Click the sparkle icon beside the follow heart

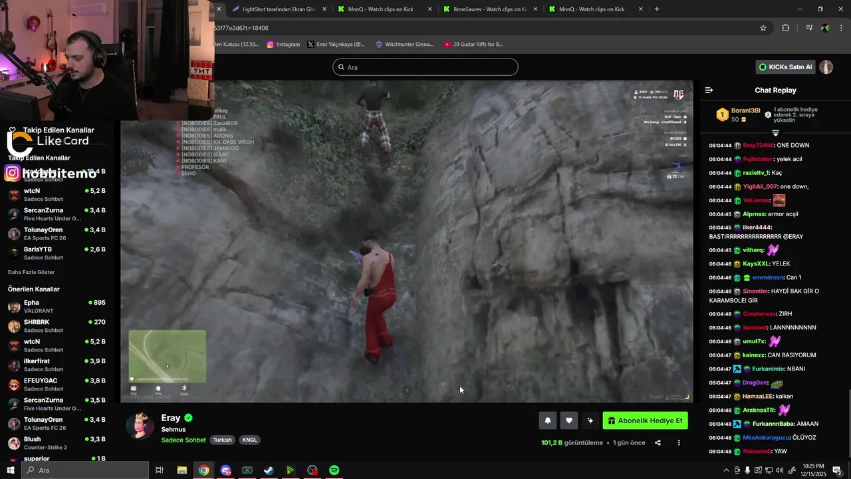point(590,420)
